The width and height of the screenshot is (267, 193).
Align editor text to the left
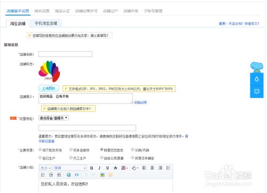[144, 168]
